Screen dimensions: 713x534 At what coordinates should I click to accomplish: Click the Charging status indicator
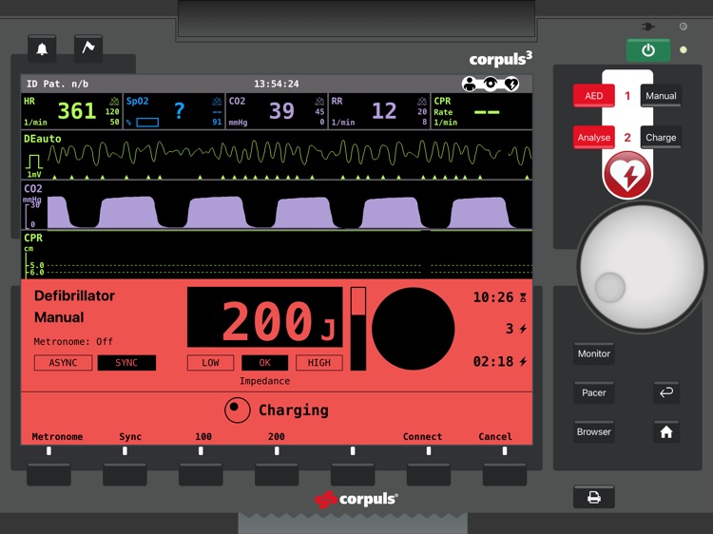click(277, 410)
